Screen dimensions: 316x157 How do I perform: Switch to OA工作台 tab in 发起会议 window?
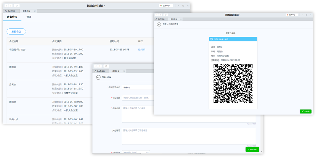coord(100,71)
